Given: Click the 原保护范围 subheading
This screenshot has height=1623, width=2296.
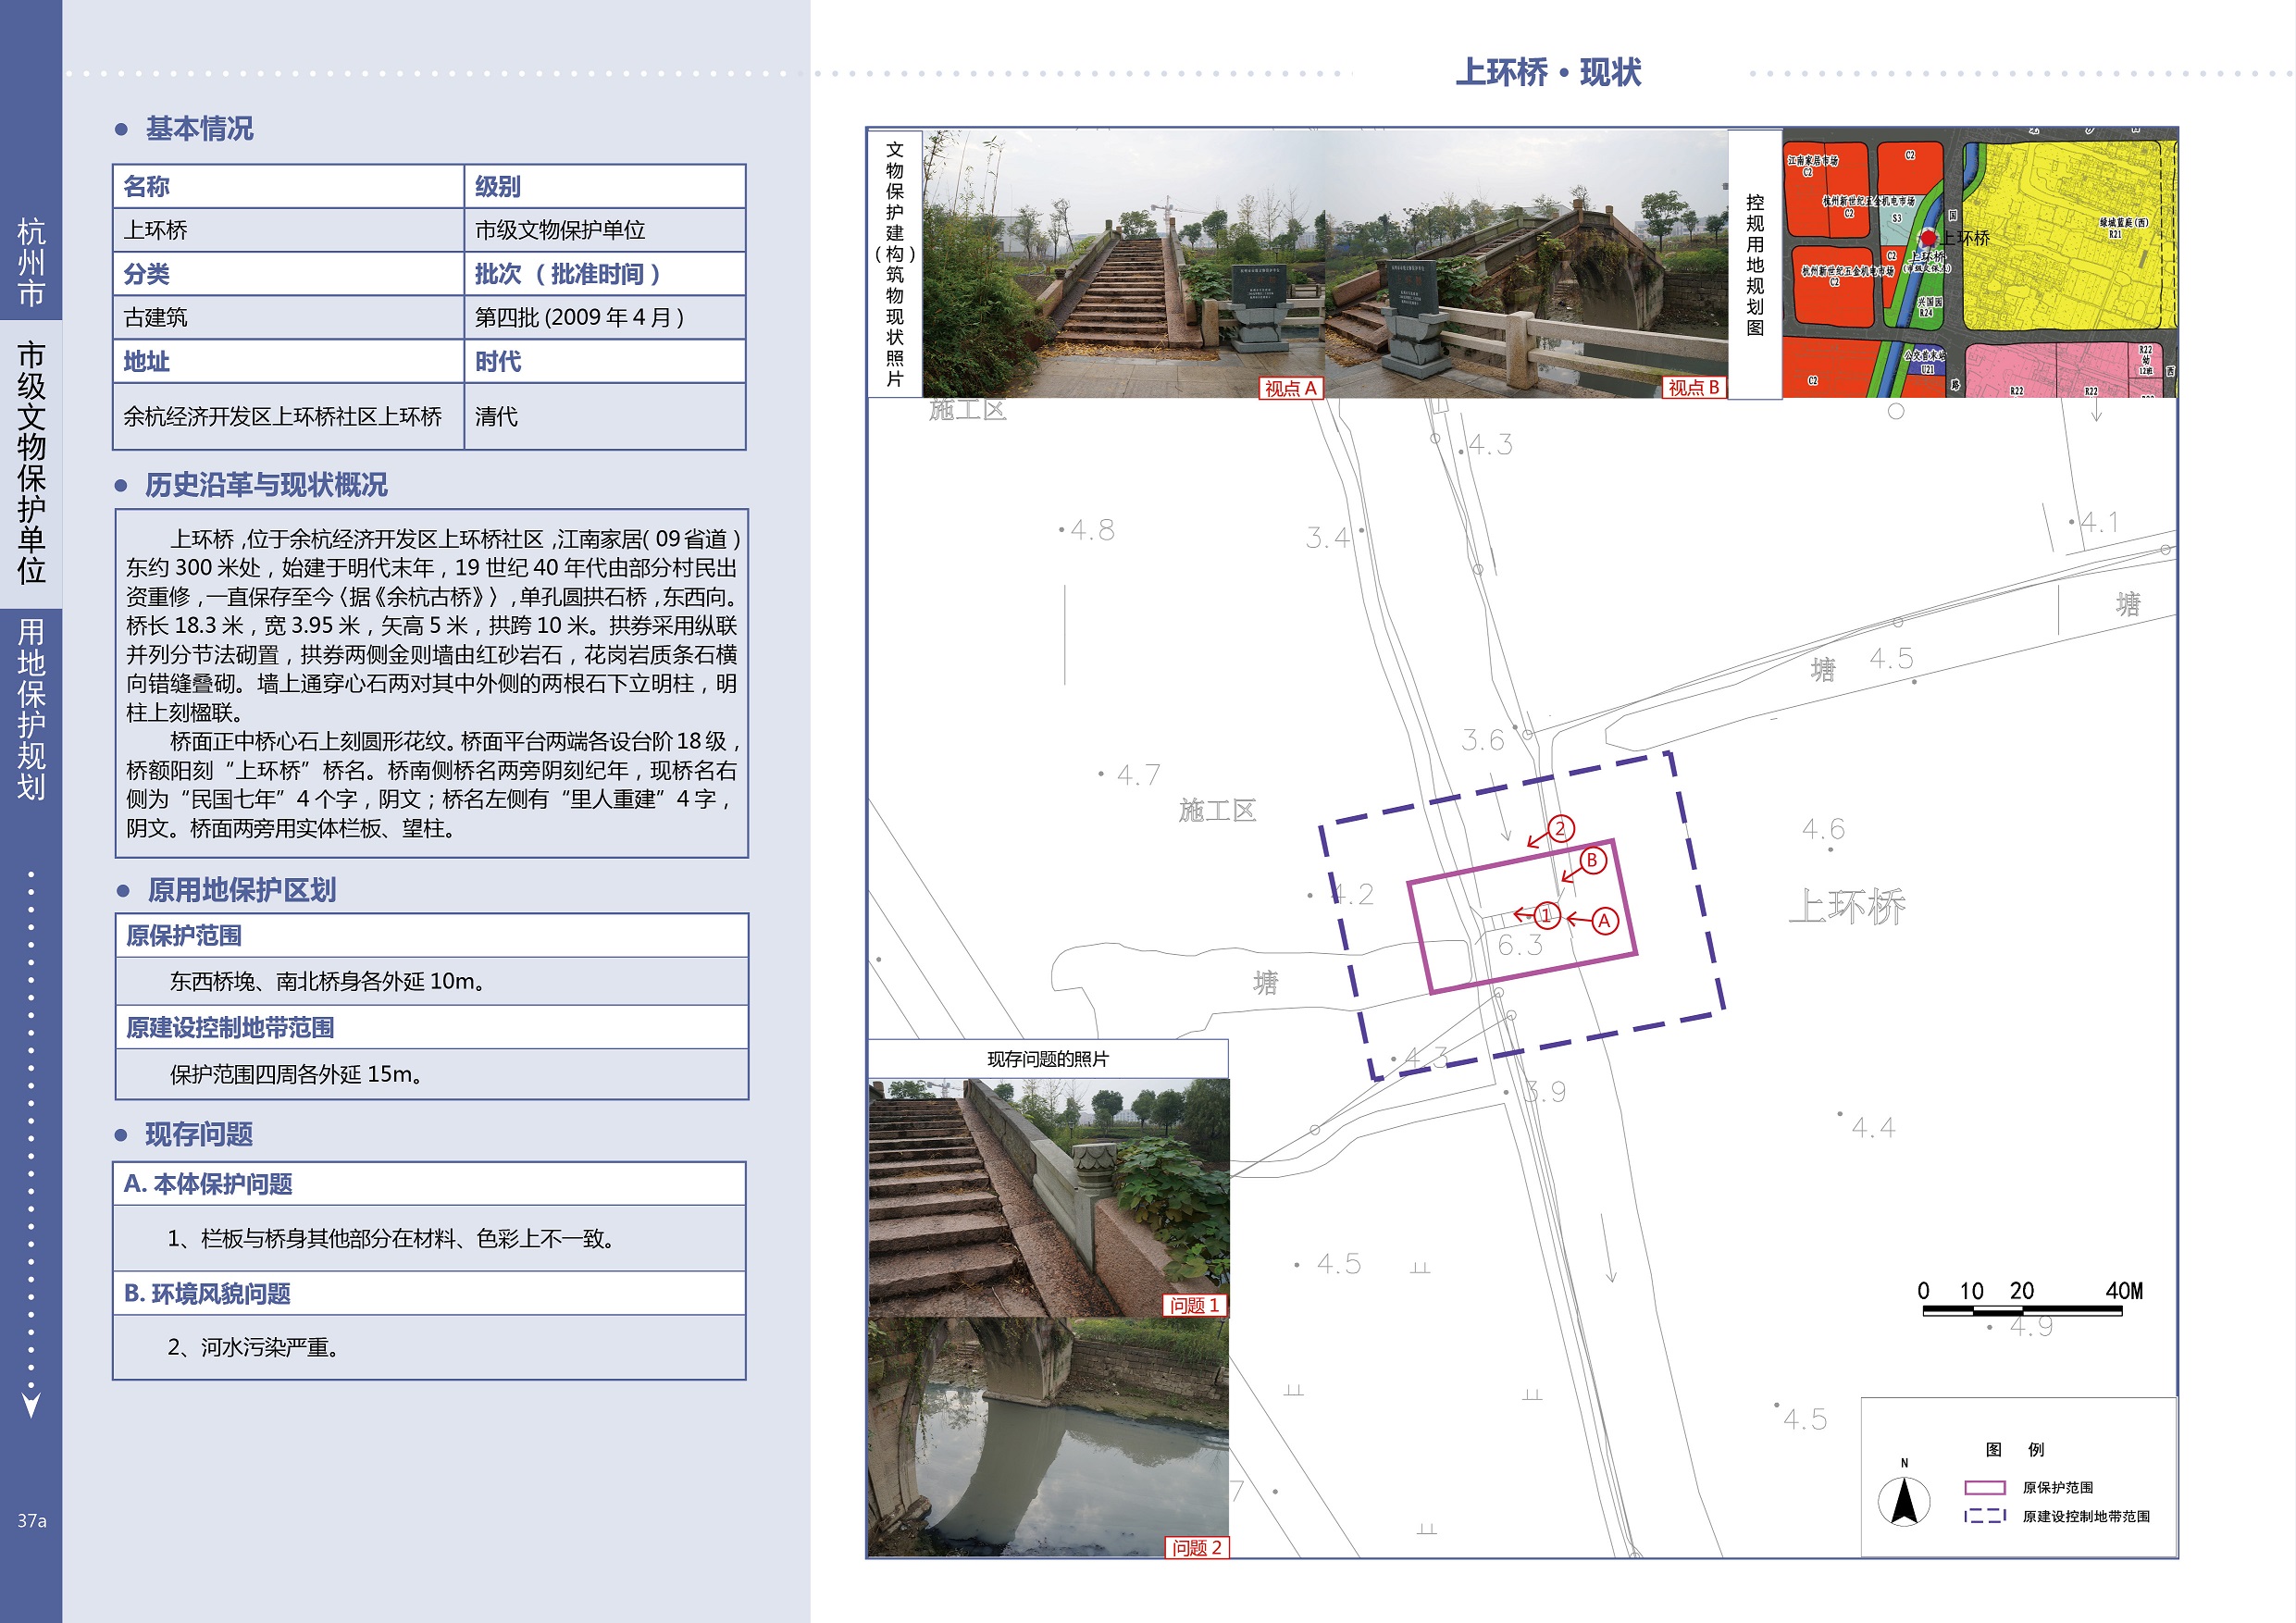Looking at the screenshot, I should pos(184,935).
